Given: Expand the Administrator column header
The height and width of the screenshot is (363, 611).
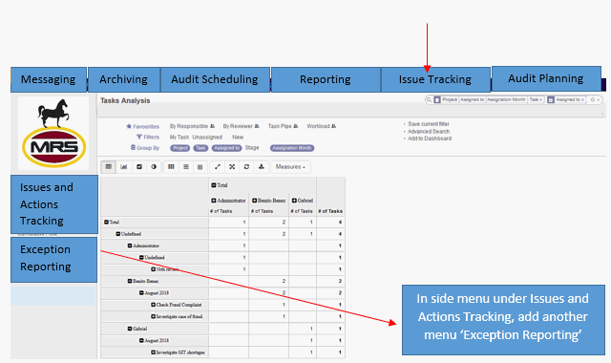Looking at the screenshot, I should pyautogui.click(x=214, y=201).
